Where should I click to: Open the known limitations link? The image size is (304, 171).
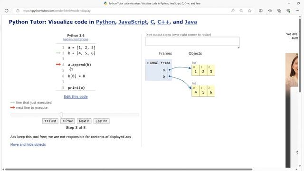click(76, 39)
